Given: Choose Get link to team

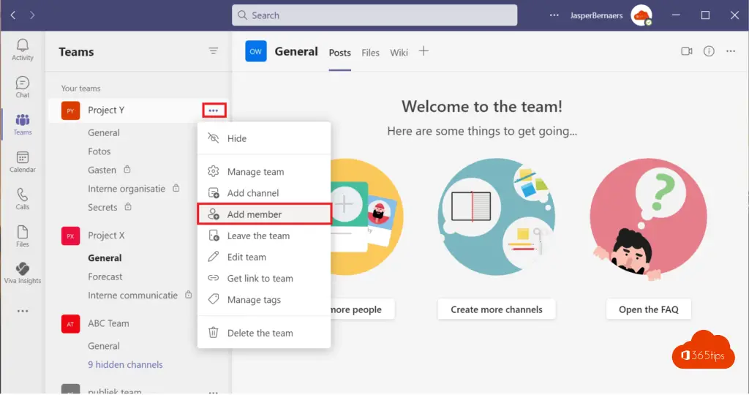Looking at the screenshot, I should tap(263, 279).
